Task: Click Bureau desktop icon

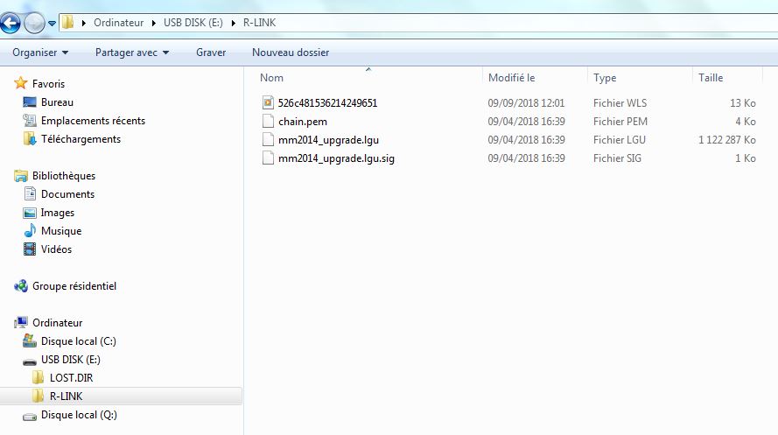Action: (30, 102)
